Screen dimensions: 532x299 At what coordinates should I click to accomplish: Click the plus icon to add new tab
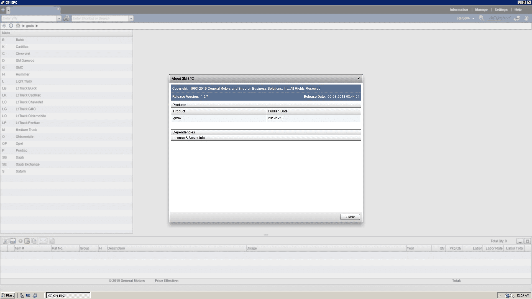click(x=3, y=10)
